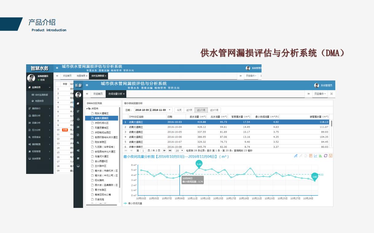Click the purple refresh icon above chart

(325, 156)
